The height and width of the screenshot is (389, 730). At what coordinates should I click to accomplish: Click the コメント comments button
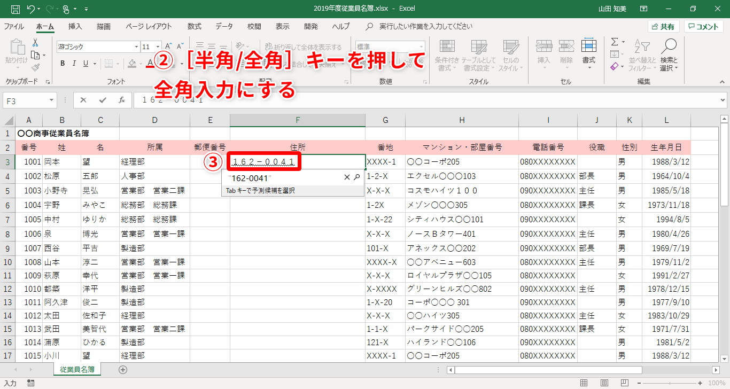(x=703, y=27)
